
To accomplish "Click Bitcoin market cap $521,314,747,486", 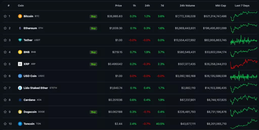I will pyautogui.click(x=215, y=16).
